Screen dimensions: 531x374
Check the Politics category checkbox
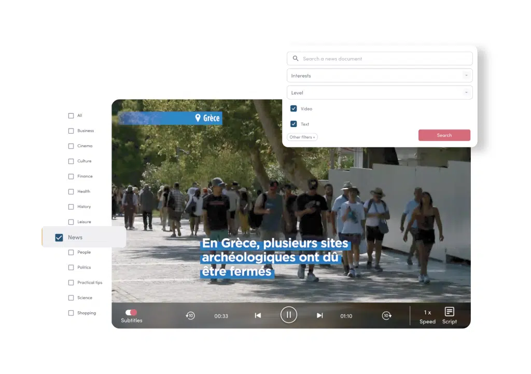click(71, 268)
